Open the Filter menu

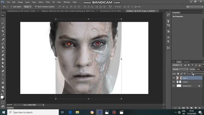[48, 2]
